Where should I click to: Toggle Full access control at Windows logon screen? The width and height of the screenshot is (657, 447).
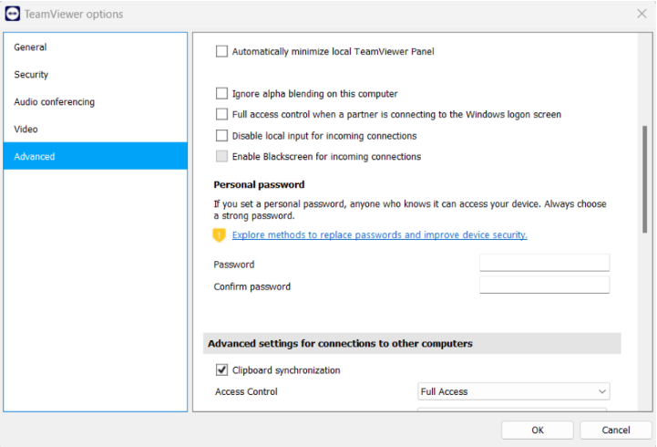coord(221,115)
